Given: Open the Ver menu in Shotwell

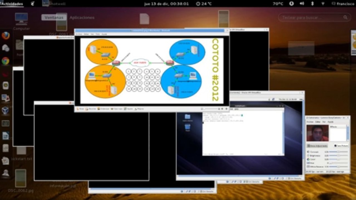Looking at the screenshot, I should click(x=92, y=34).
